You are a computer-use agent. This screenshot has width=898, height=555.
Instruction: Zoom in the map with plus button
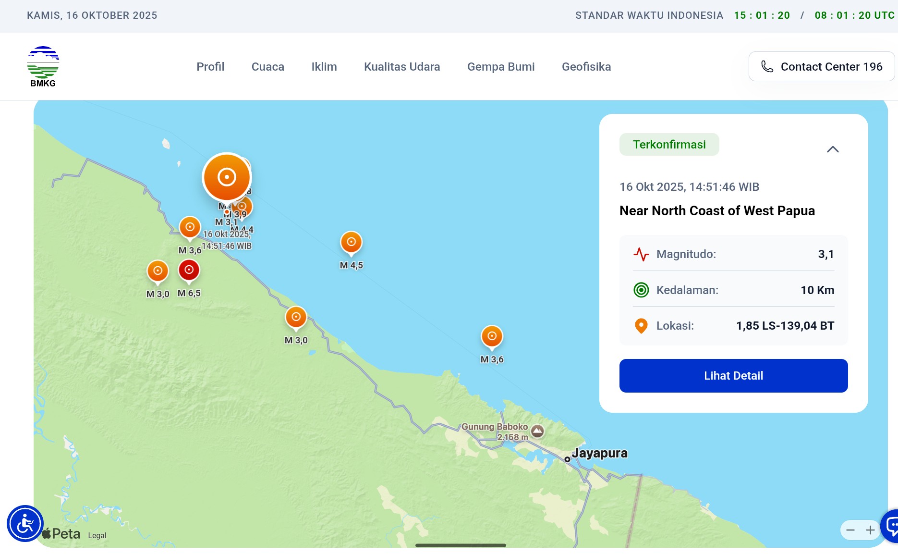pyautogui.click(x=870, y=530)
